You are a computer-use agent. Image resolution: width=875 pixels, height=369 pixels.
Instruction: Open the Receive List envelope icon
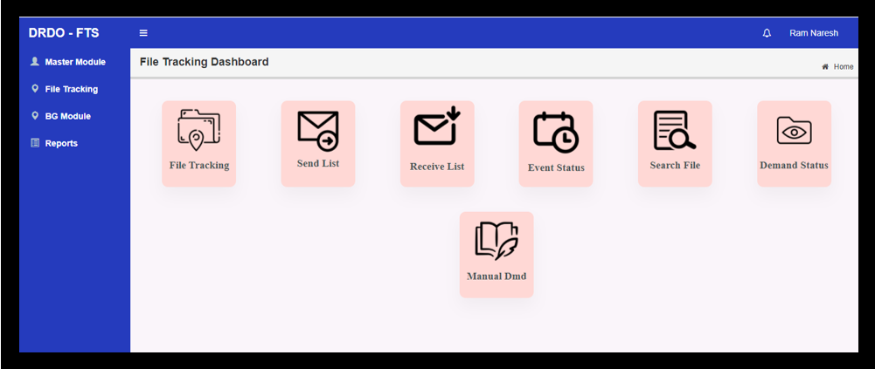coord(436,127)
